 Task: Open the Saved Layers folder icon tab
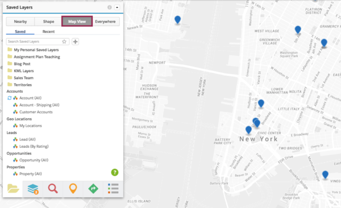click(x=13, y=189)
